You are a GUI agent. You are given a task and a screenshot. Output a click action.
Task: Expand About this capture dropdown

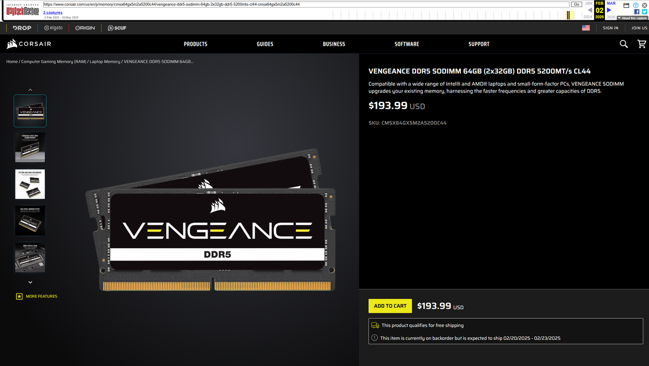[633, 18]
